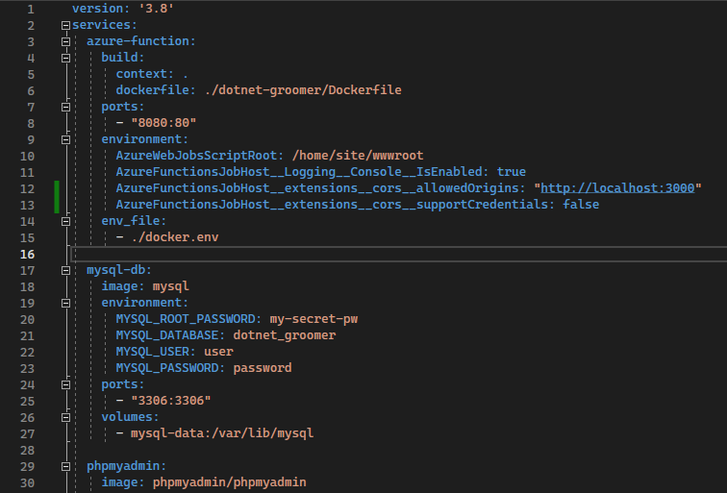Click the "3306:3306" port mapping
Screen dimensions: 727x493
tap(170, 401)
